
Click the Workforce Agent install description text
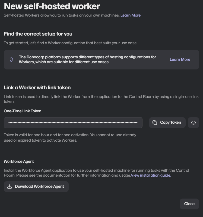96,173
